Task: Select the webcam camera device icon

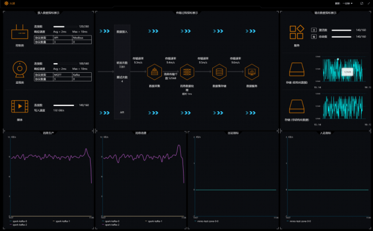Action: click(20, 69)
